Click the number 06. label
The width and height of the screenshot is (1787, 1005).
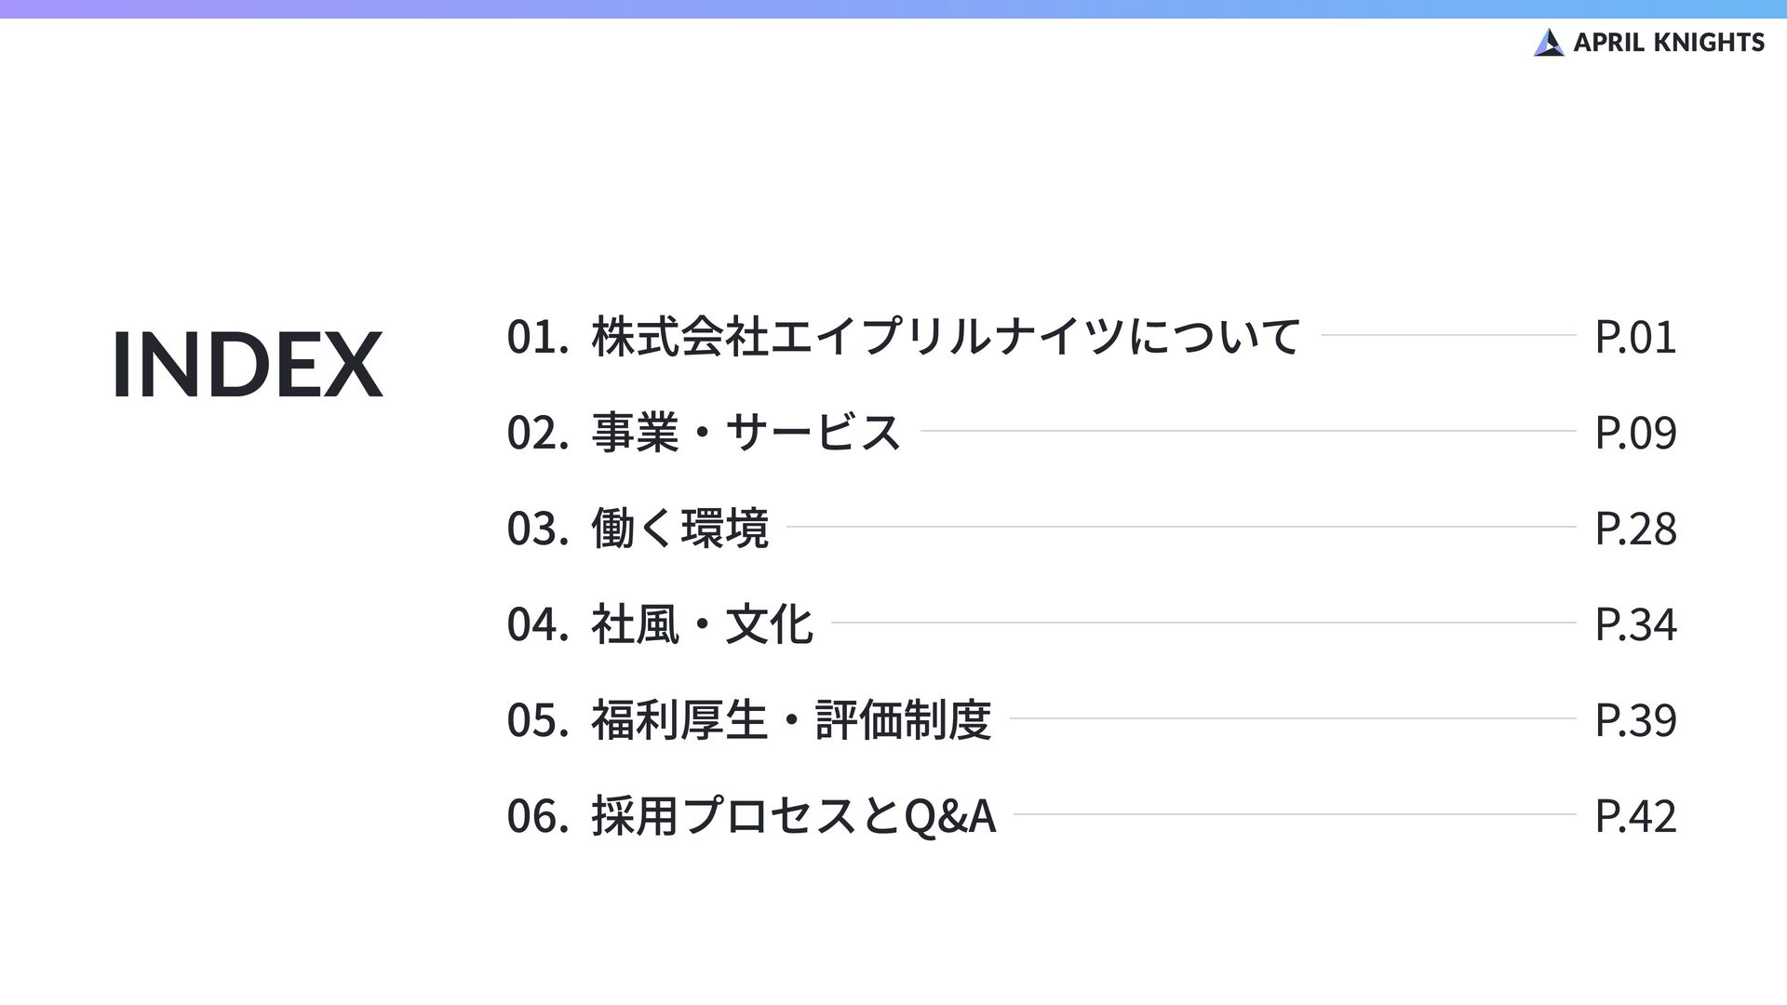[537, 816]
